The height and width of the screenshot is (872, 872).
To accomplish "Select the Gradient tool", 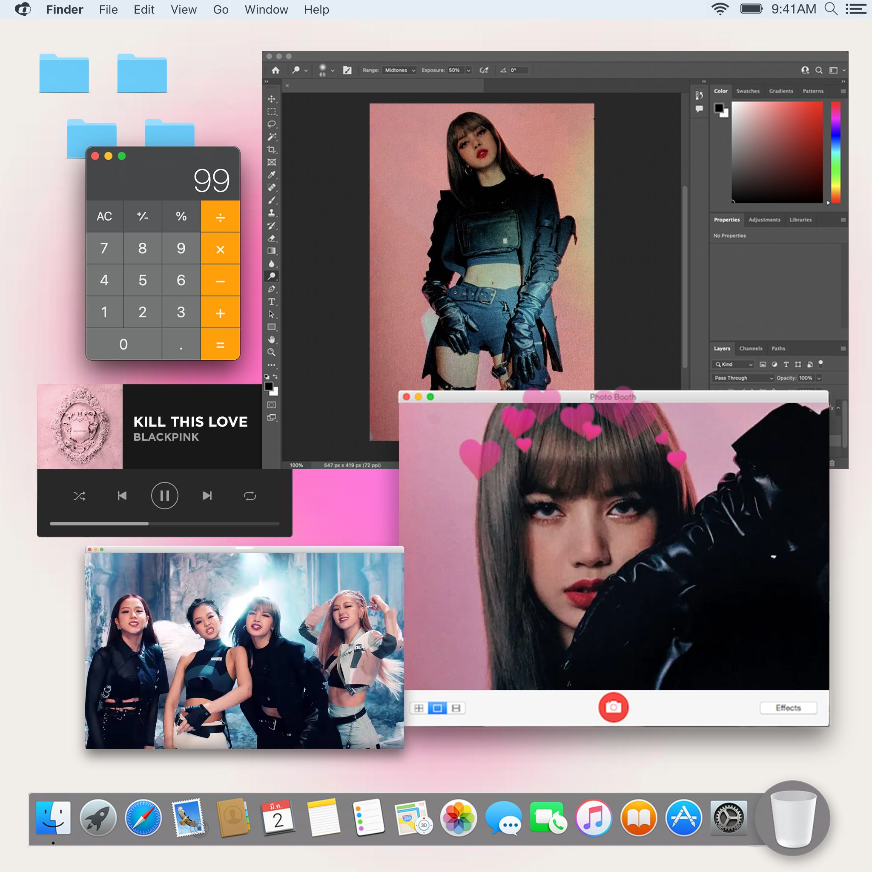I will point(272,250).
